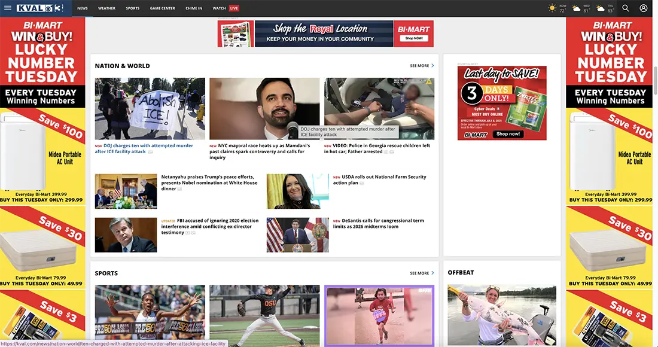Click the Abolish ICE protest photo
The height and width of the screenshot is (347, 658).
150,109
